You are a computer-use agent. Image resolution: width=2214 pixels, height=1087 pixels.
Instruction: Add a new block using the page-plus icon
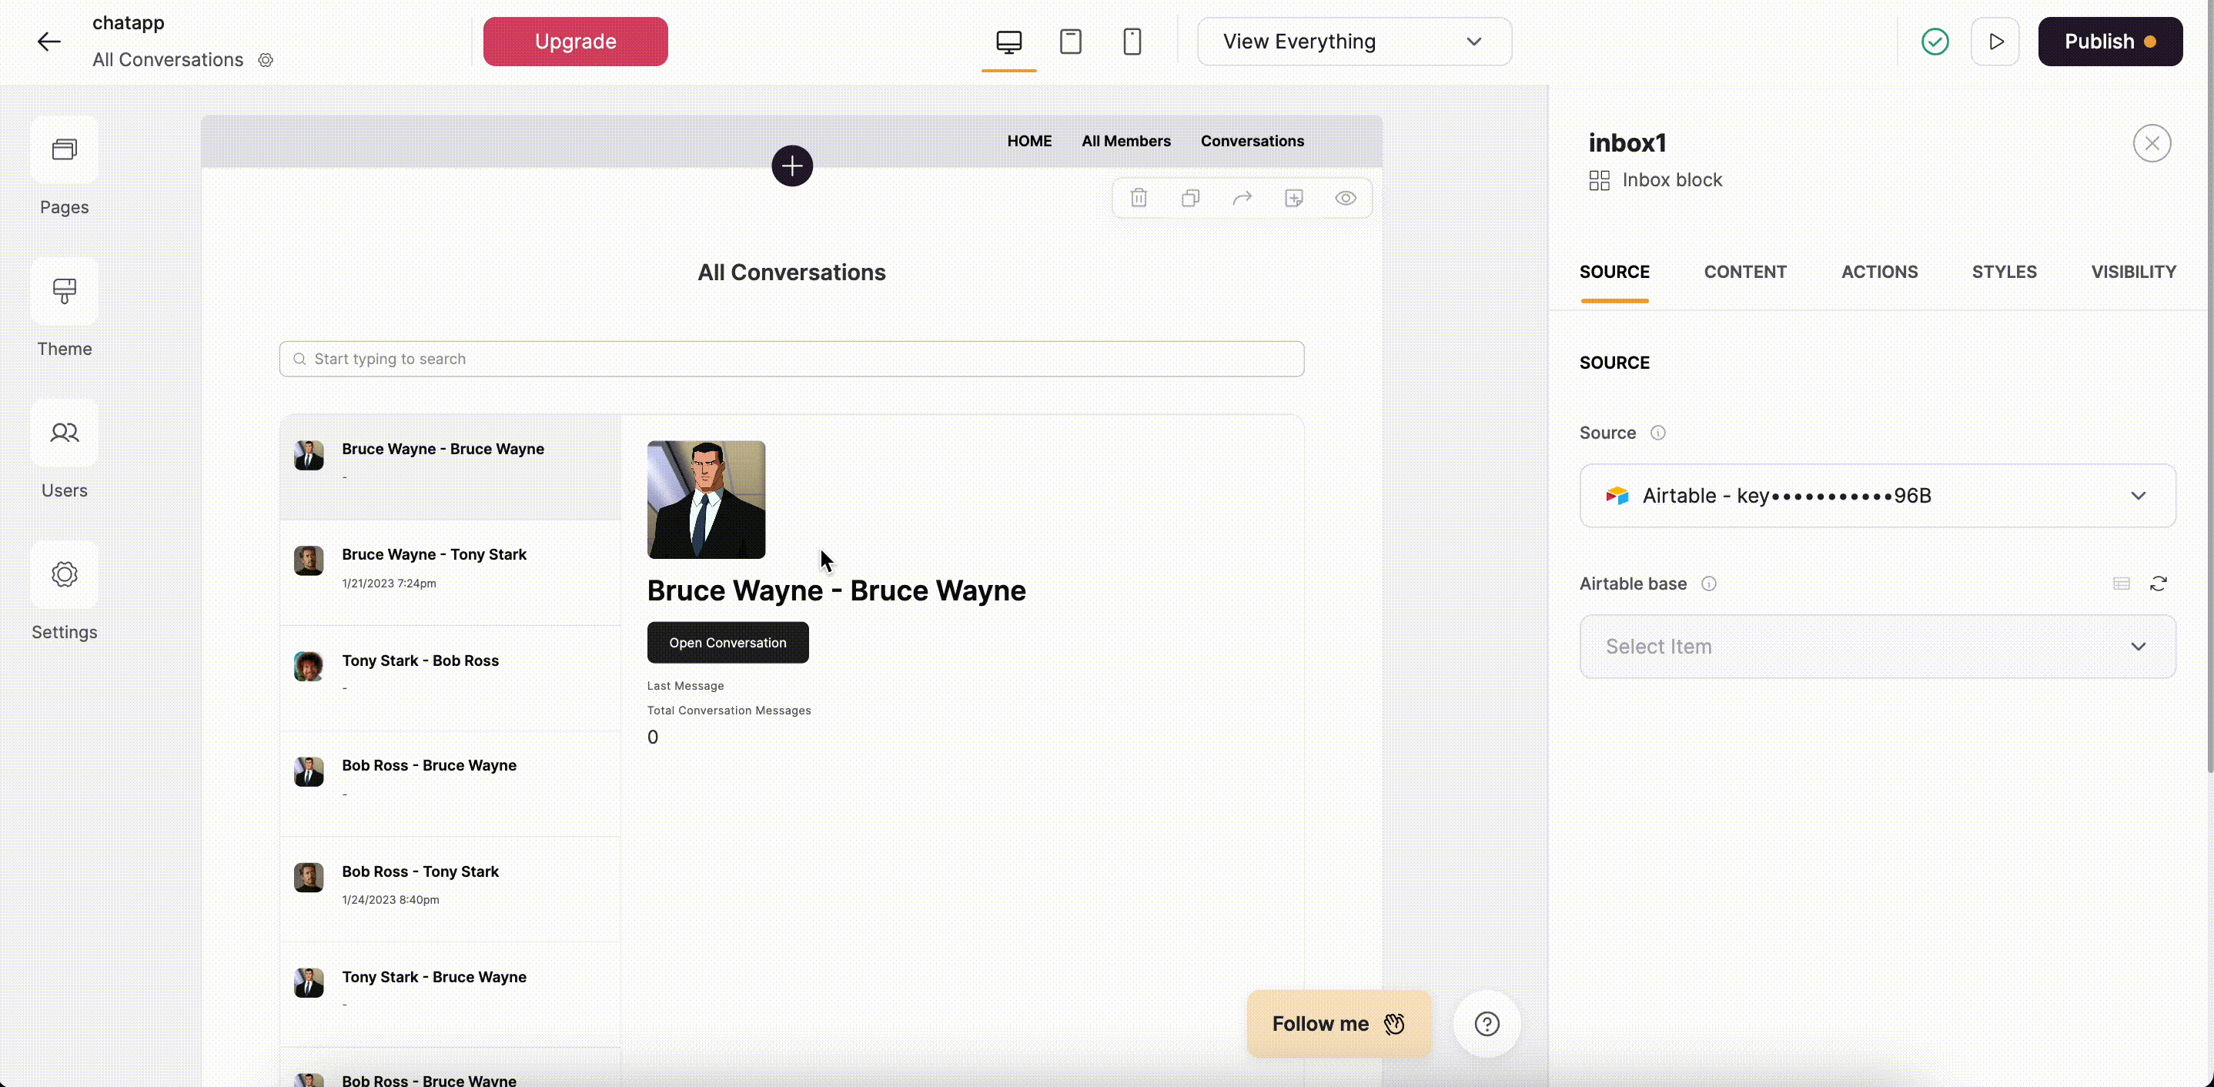(1293, 198)
